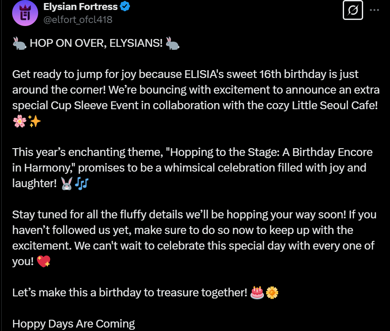
Task: Click the rabbit face emoji after "laughter!"
Action: (66, 184)
